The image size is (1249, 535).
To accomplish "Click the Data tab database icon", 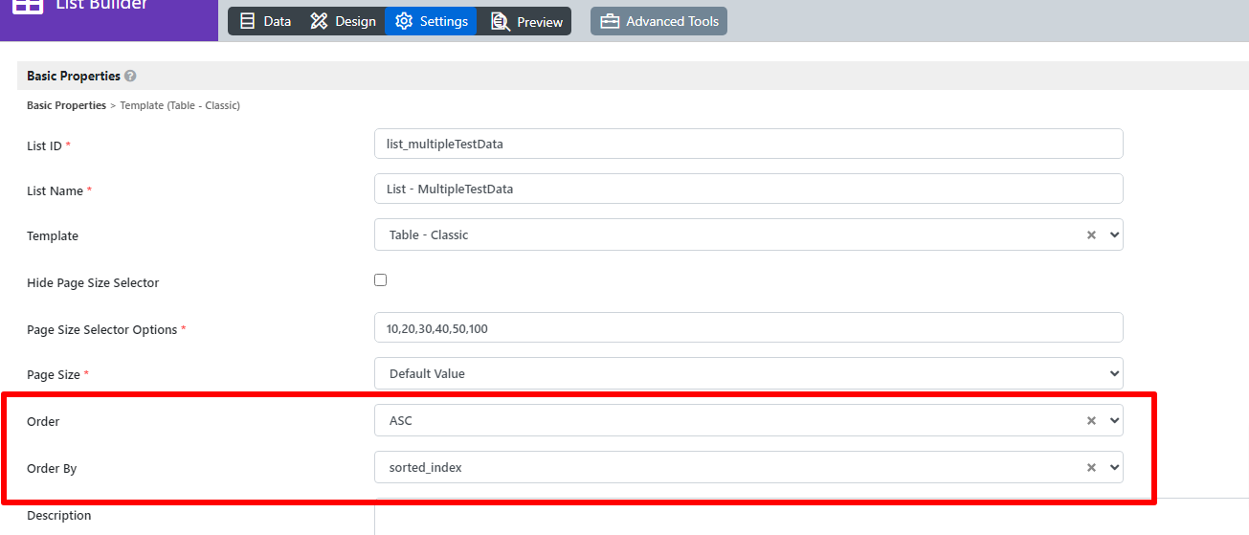I will pyautogui.click(x=247, y=21).
